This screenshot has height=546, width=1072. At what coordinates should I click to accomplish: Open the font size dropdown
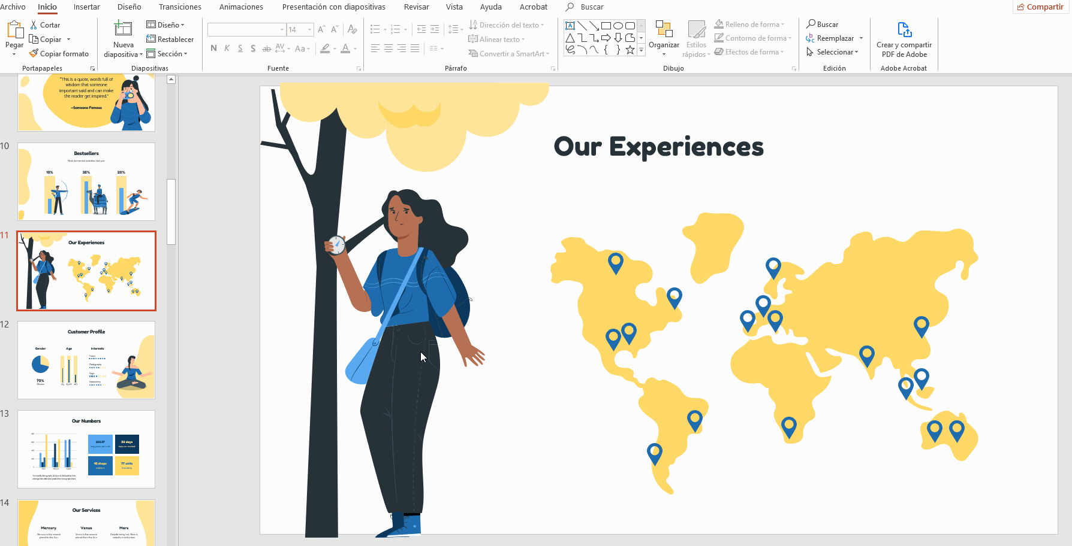click(310, 29)
